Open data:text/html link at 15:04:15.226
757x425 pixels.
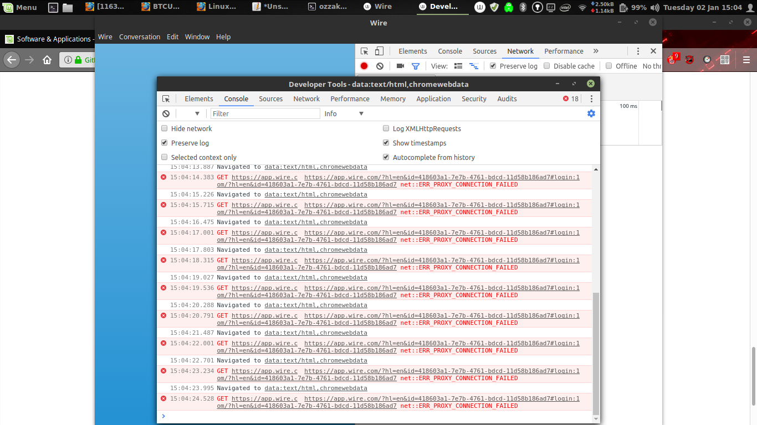(x=316, y=194)
